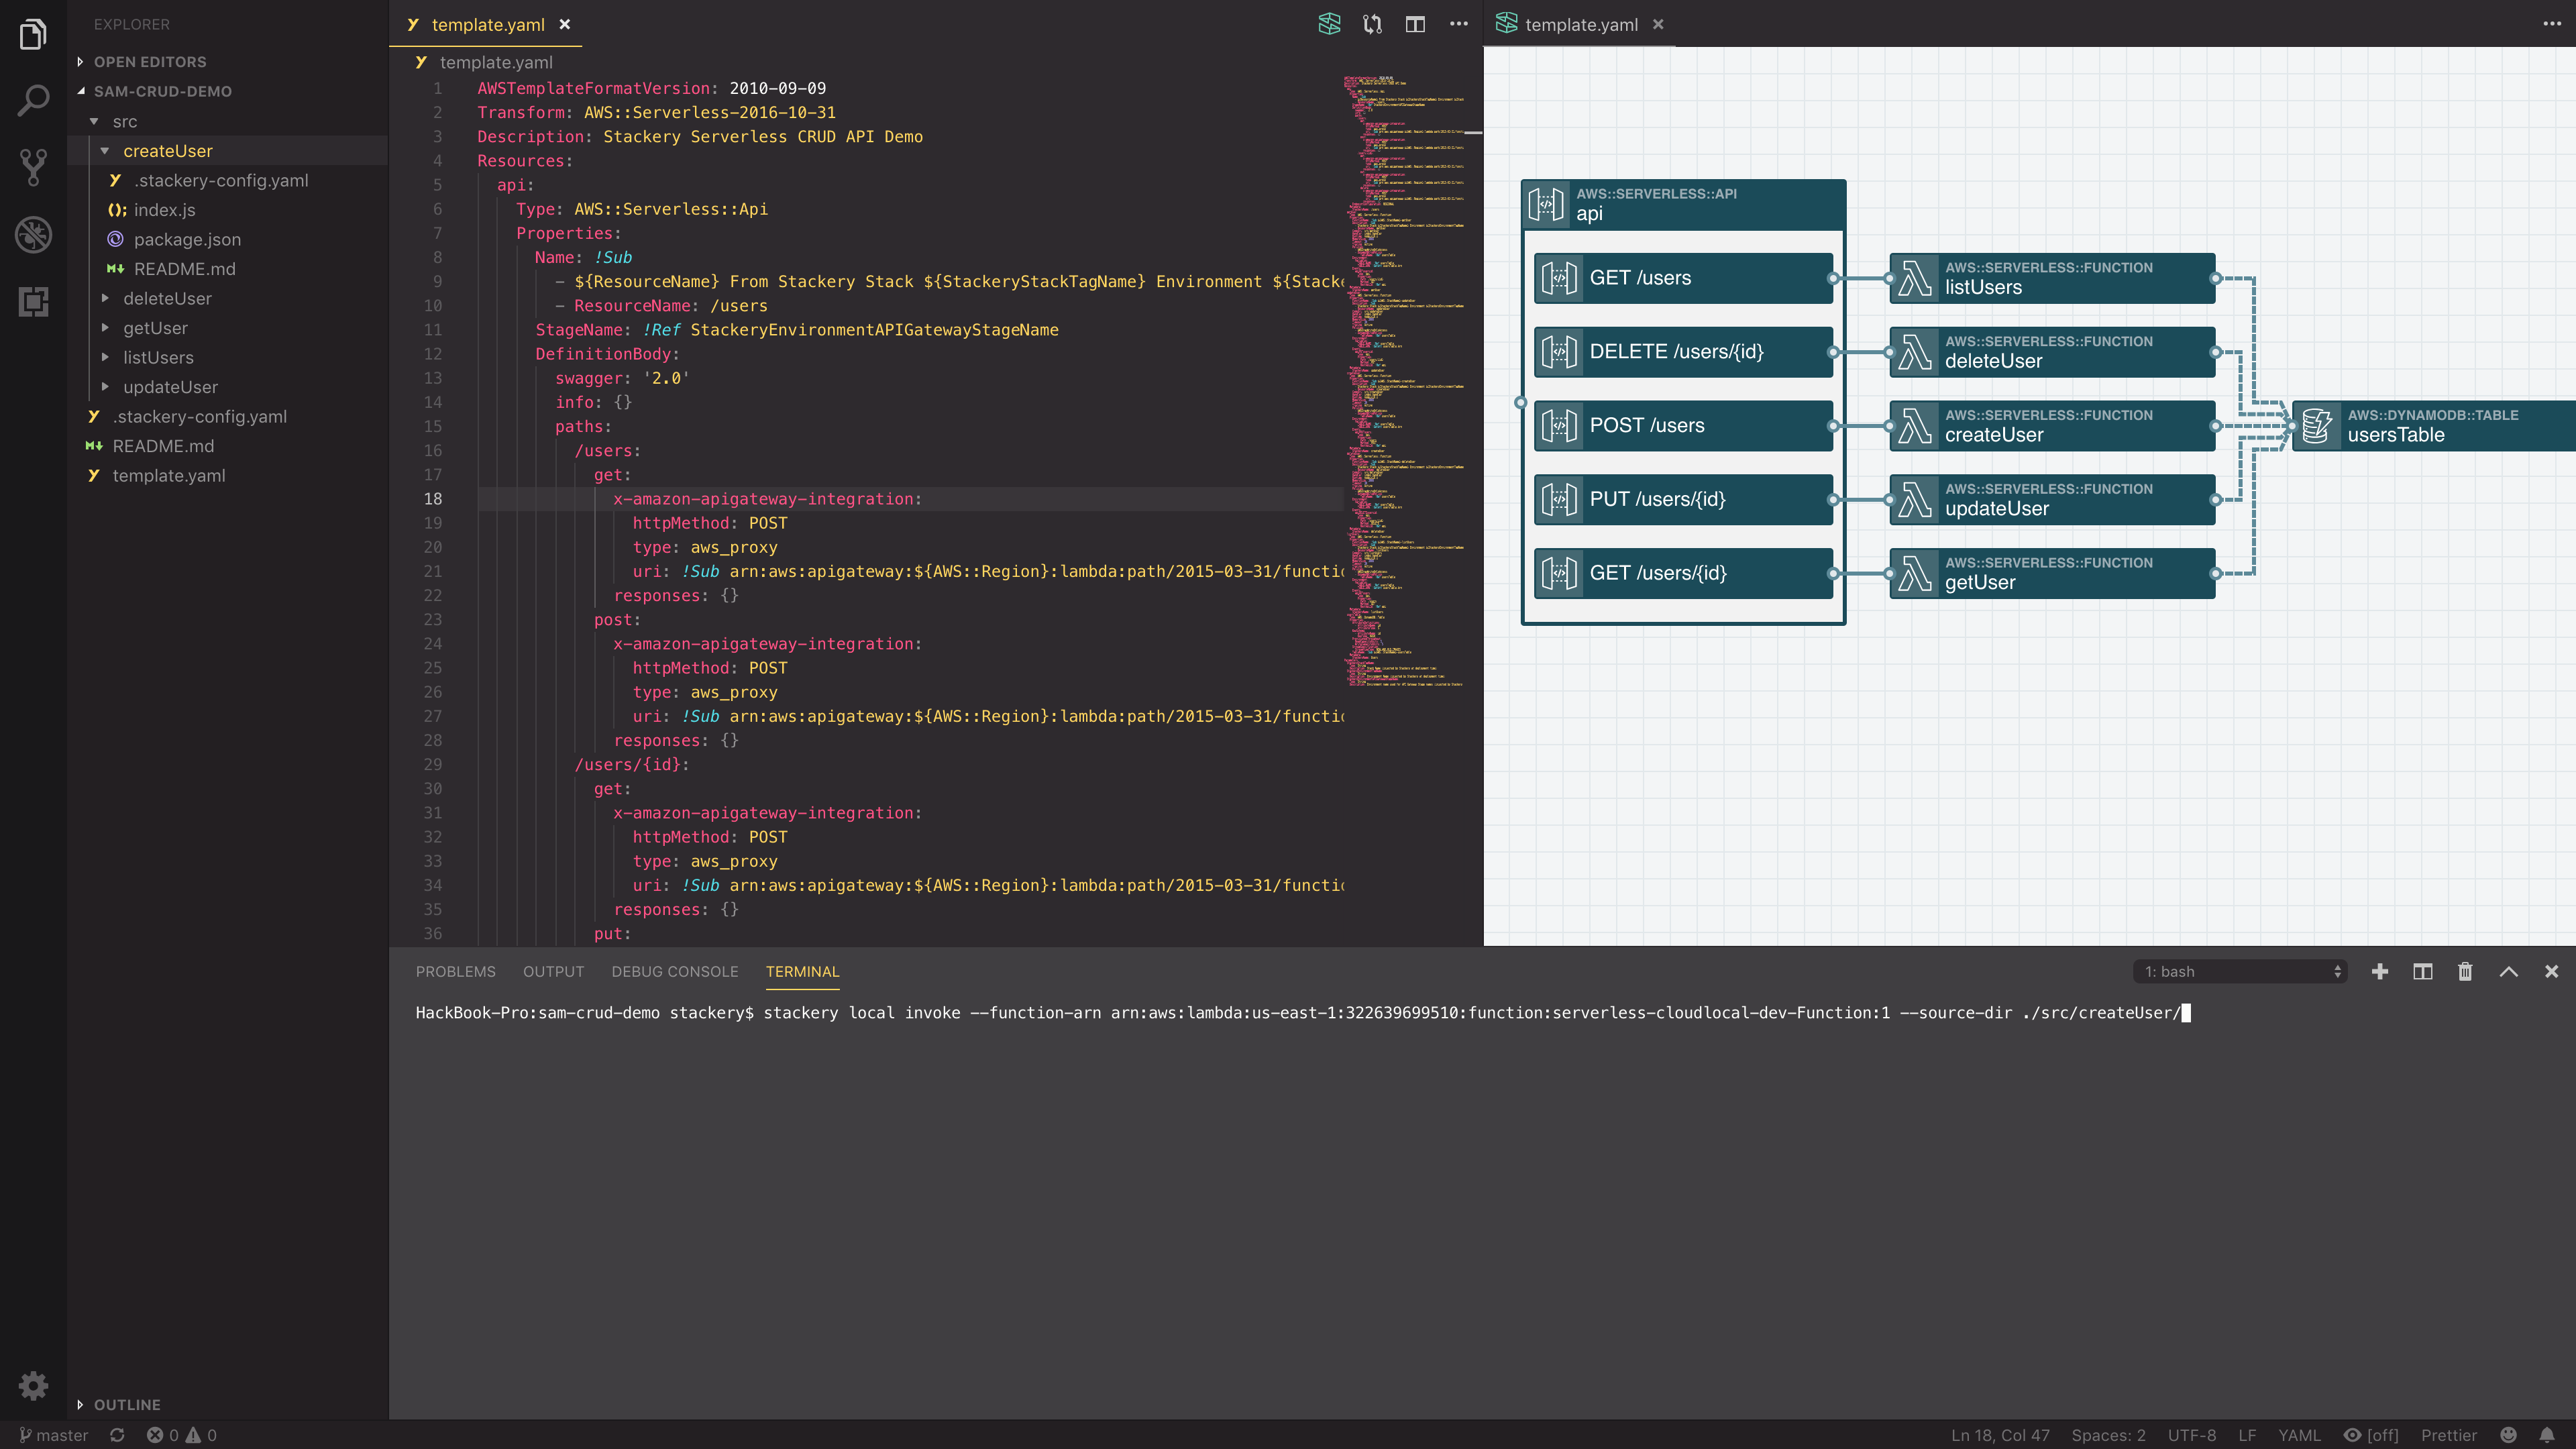Kill the terminal using the trash icon
The width and height of the screenshot is (2576, 1449).
(2465, 971)
